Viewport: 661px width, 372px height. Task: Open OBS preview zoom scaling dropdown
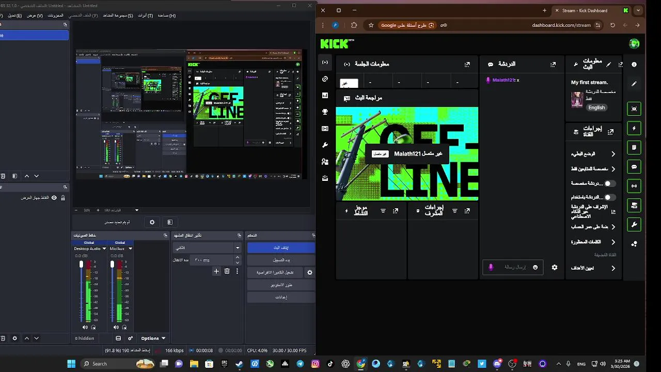pos(137,210)
